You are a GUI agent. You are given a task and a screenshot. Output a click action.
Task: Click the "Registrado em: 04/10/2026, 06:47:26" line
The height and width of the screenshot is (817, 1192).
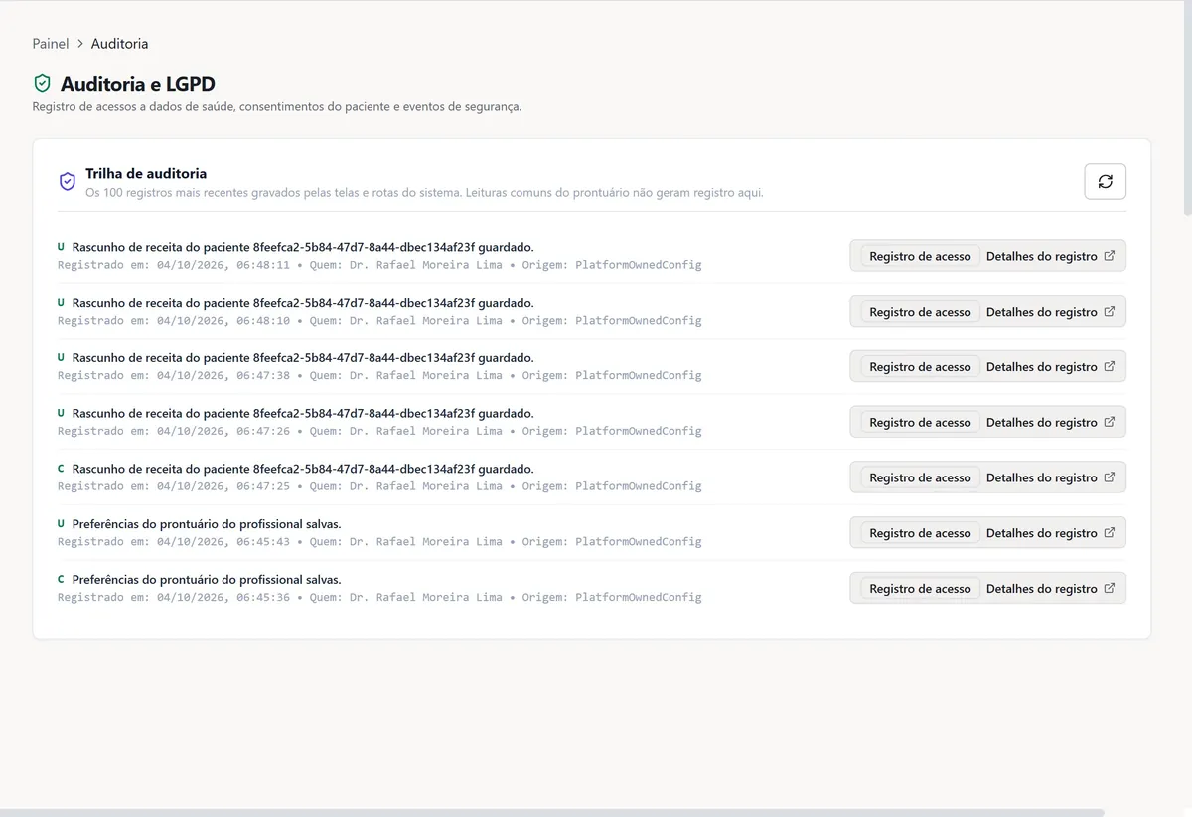click(379, 432)
